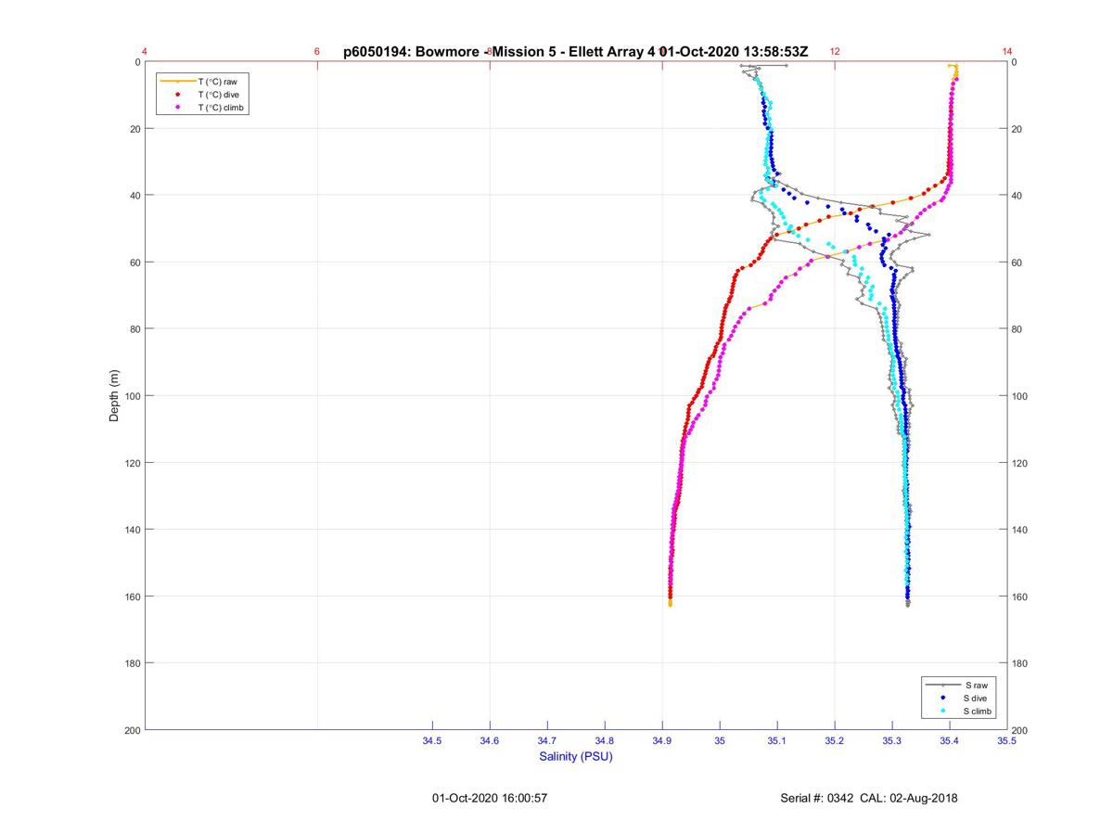Screen dimensions: 1113x821
Task: Click the plot title p6050194 Bowmore Mission 5
Action: 575,52
